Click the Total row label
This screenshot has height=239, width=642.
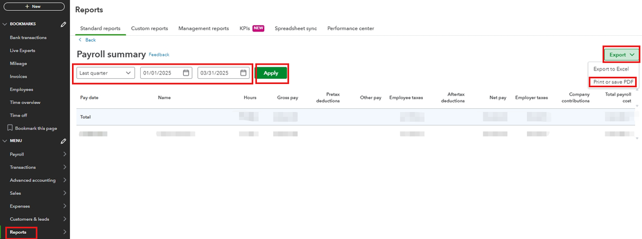click(85, 117)
